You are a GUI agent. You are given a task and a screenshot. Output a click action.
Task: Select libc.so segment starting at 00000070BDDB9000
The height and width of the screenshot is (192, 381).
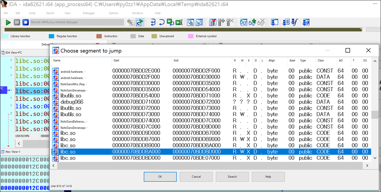(211, 145)
